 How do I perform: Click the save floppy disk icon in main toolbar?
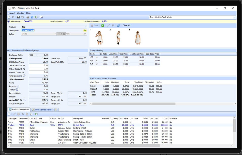click(x=18, y=17)
